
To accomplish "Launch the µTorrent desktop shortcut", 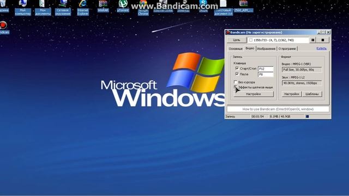I will 123,6.
